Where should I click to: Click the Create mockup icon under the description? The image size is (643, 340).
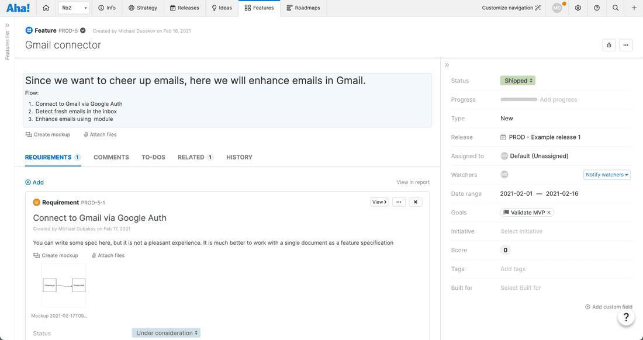(28, 134)
